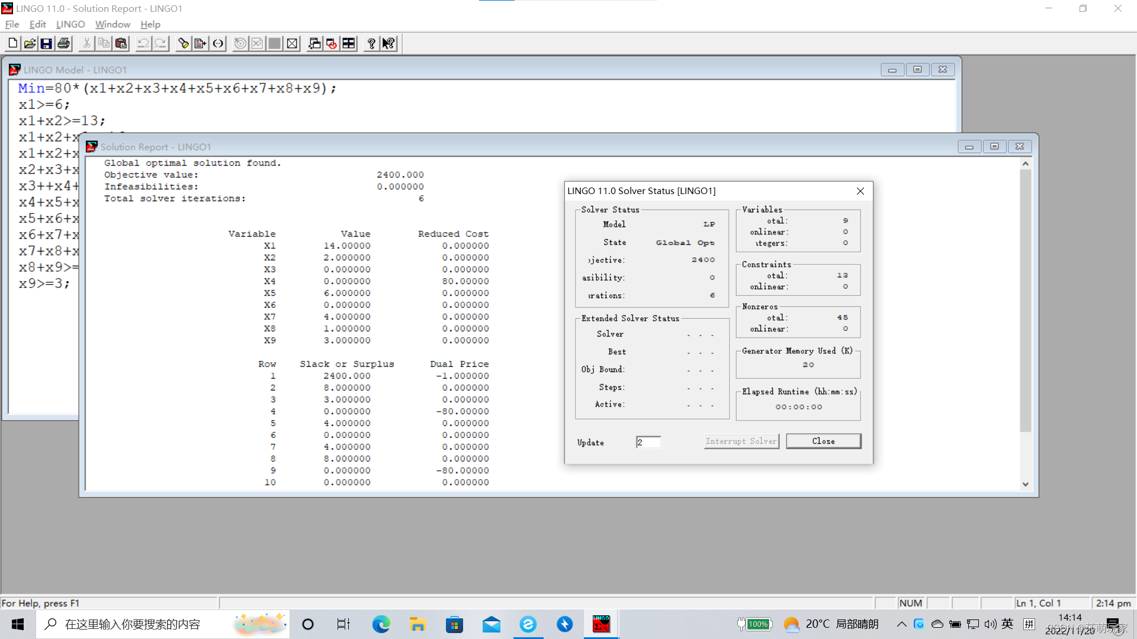The image size is (1137, 639).
Task: Open the Window menu
Action: click(x=113, y=24)
